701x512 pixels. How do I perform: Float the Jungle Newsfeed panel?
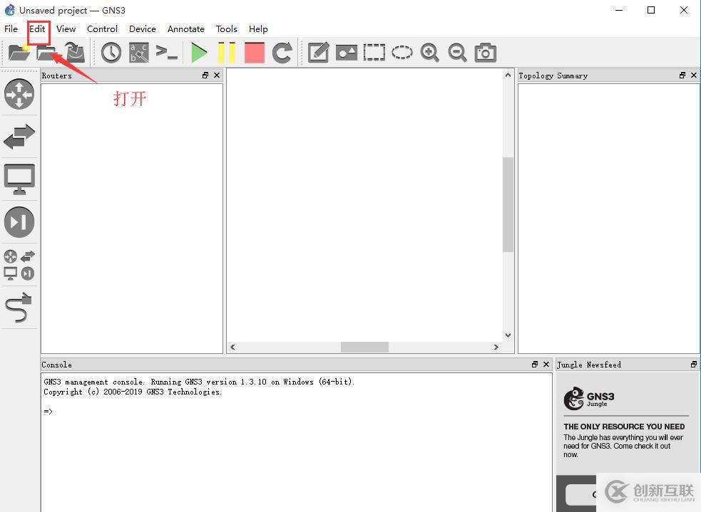(694, 365)
